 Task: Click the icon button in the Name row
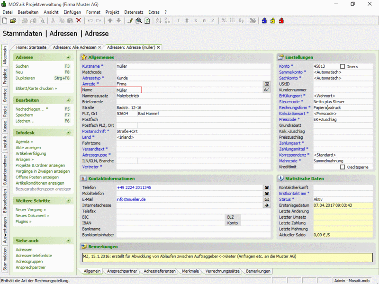point(267,90)
